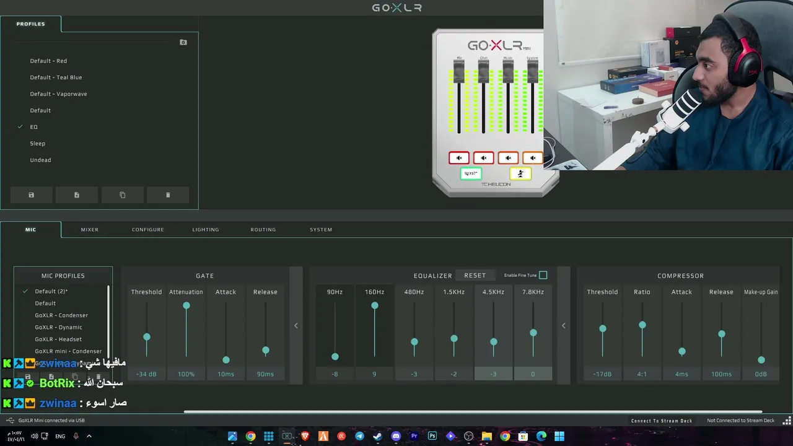793x446 pixels.
Task: Click the horizontal scrollbar at bottom
Action: coord(473,412)
